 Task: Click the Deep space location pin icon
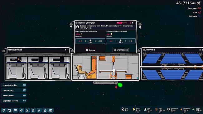click(200, 8)
